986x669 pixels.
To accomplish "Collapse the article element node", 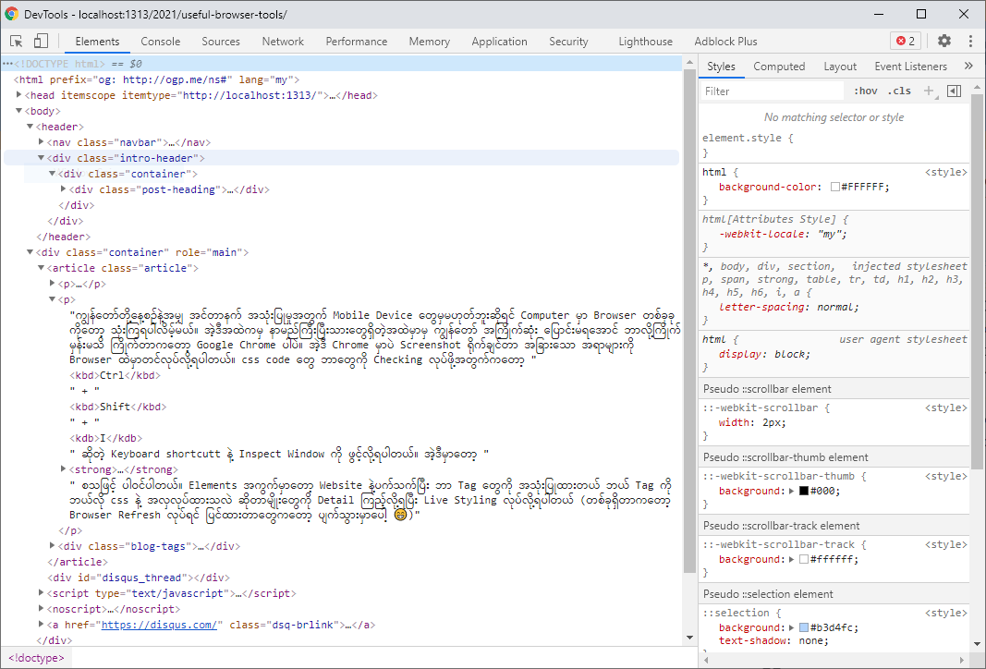I will pos(41,268).
